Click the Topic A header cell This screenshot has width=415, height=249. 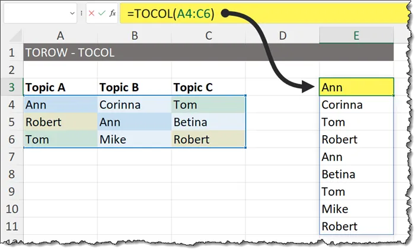pos(60,88)
